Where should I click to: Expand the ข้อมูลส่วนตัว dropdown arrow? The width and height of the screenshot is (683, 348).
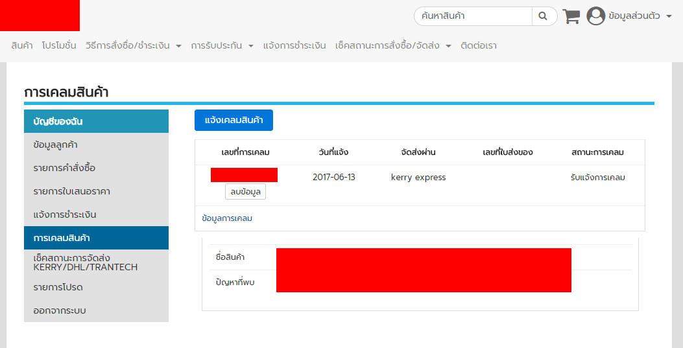point(669,17)
